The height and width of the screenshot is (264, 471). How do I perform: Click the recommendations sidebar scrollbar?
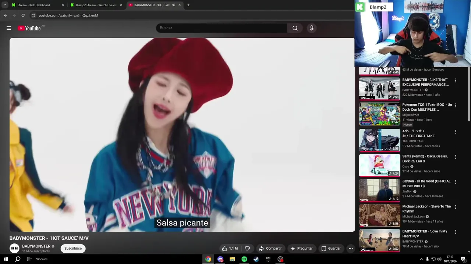point(469,94)
